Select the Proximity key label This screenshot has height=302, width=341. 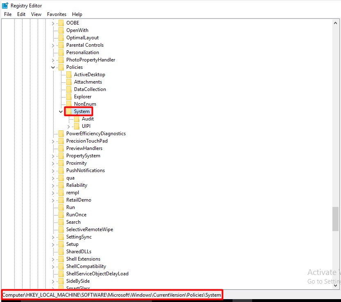click(x=77, y=163)
